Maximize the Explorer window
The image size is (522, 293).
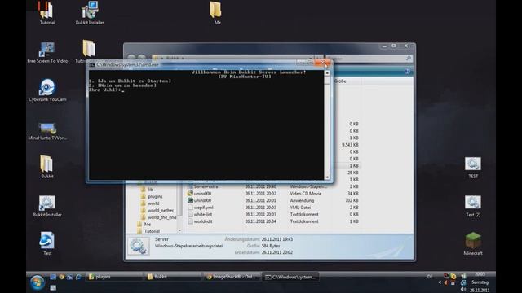(394, 46)
